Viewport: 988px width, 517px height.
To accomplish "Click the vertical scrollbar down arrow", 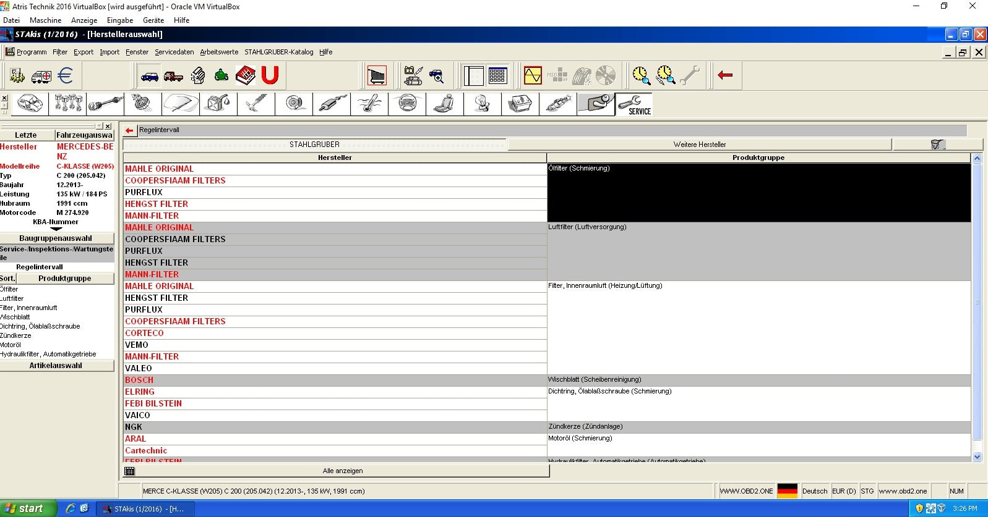I will [977, 457].
